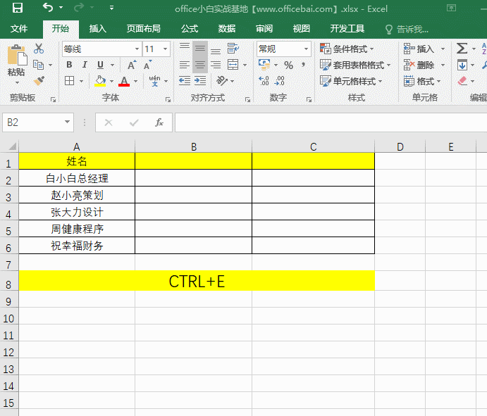
Task: Open the 单元格样式 dropdown
Action: 351,81
